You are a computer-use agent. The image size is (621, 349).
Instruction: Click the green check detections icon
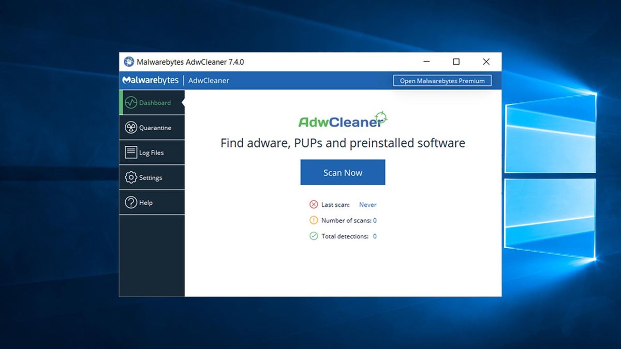coord(314,236)
